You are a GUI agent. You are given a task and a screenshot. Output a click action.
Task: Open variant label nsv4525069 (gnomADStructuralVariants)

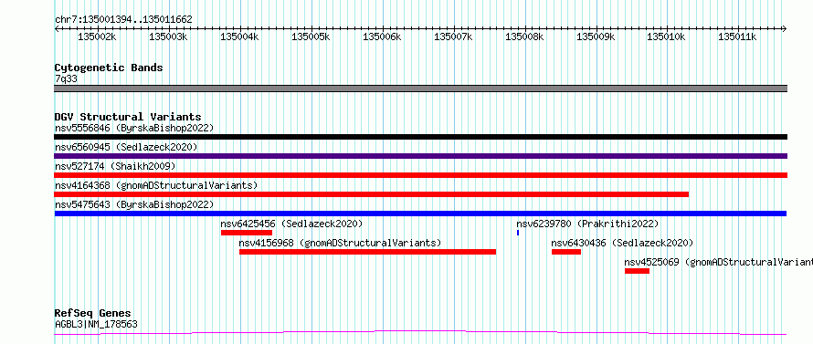(719, 262)
